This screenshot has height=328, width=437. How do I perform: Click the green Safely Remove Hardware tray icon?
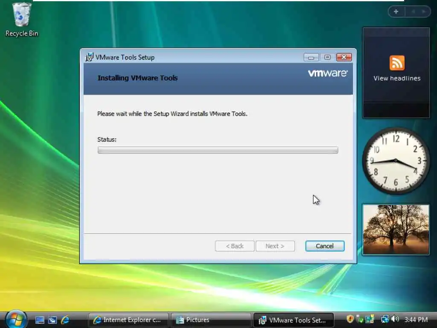(360, 319)
